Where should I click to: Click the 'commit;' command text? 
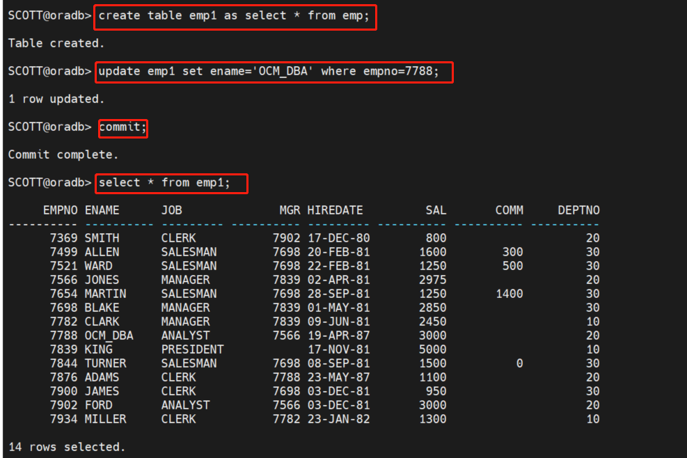(x=123, y=127)
